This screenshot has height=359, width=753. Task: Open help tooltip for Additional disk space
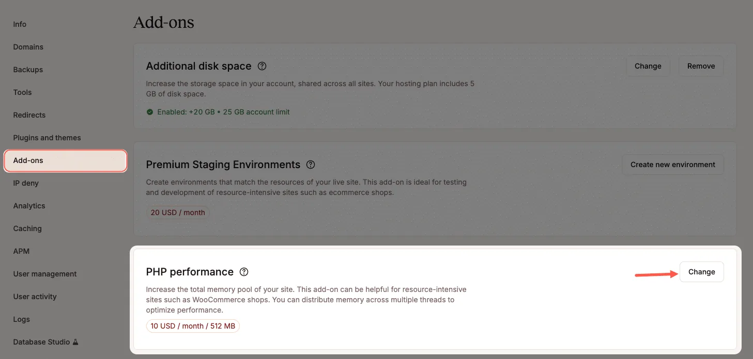262,66
